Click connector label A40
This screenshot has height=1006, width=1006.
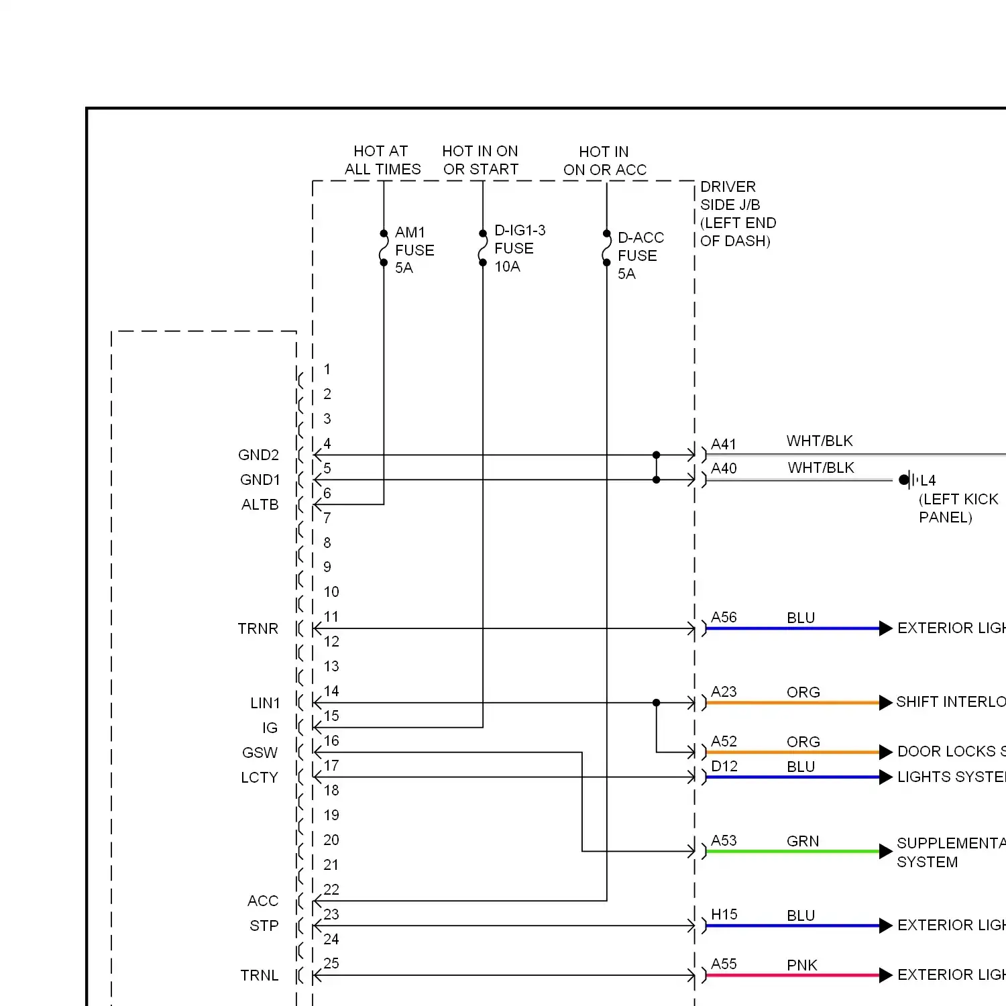[x=724, y=468]
